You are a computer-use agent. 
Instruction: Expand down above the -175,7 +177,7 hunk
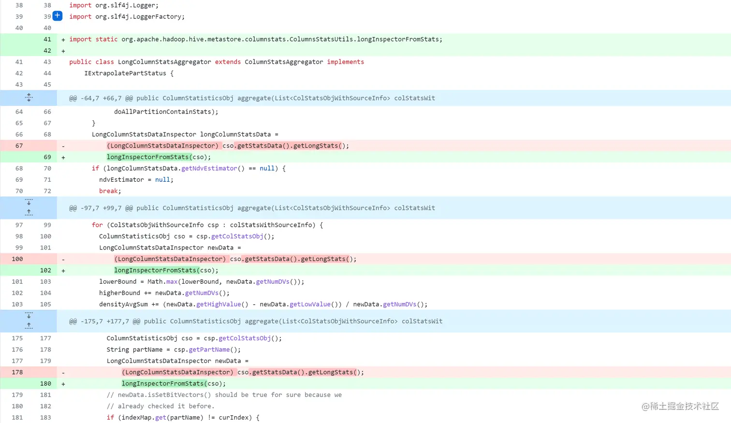[x=29, y=315]
